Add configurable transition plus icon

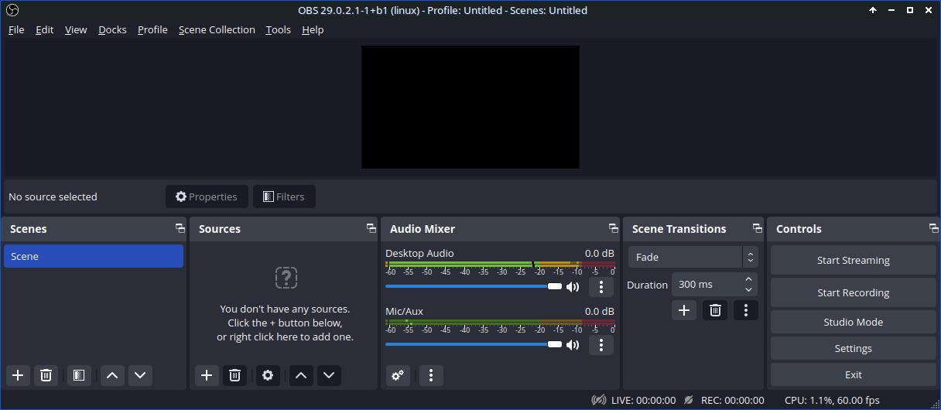pos(684,310)
